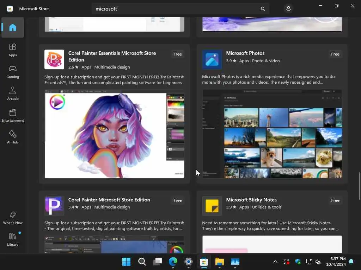Click Free button for Microsoft Photos
This screenshot has height=270, width=361.
[335, 54]
